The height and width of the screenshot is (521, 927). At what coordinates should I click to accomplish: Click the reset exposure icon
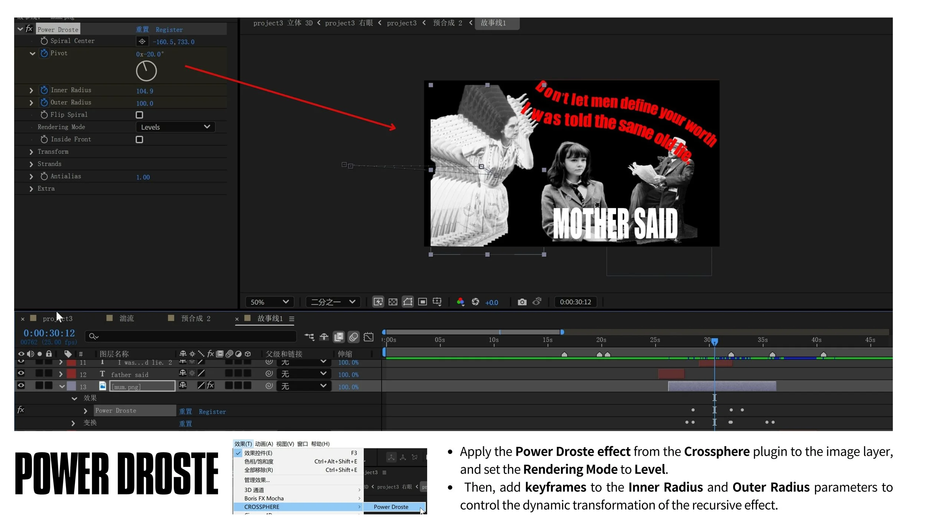[x=475, y=302]
